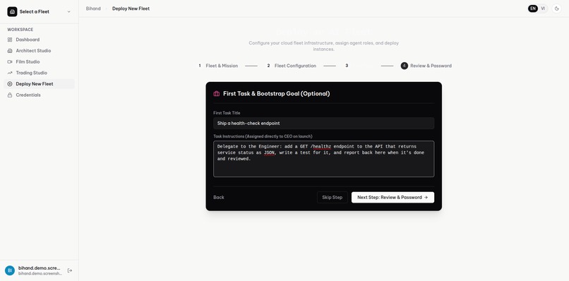Click the First Task & Bootstrap Goal heading

click(277, 94)
